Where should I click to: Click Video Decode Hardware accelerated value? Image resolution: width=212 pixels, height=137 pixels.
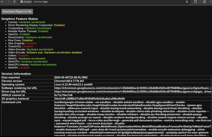pyautogui.click(x=40, y=49)
